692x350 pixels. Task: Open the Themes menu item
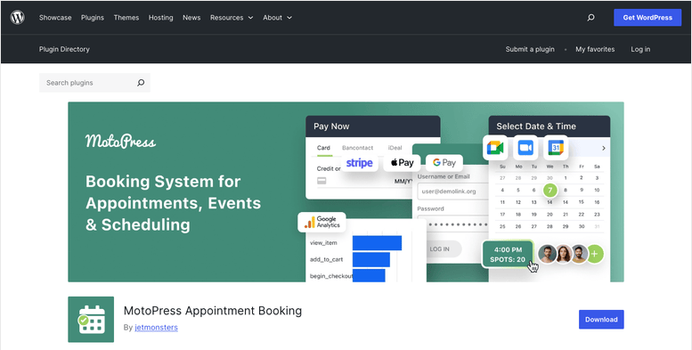(126, 18)
